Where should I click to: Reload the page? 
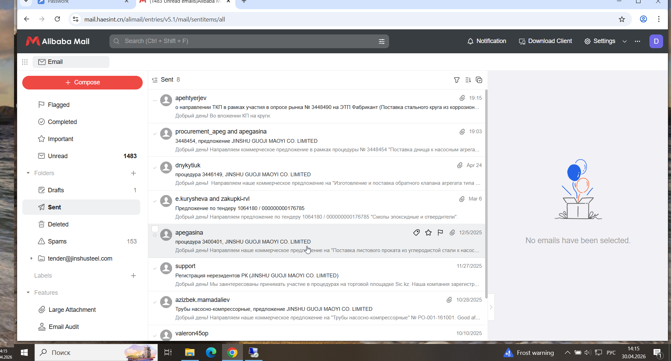click(x=57, y=19)
